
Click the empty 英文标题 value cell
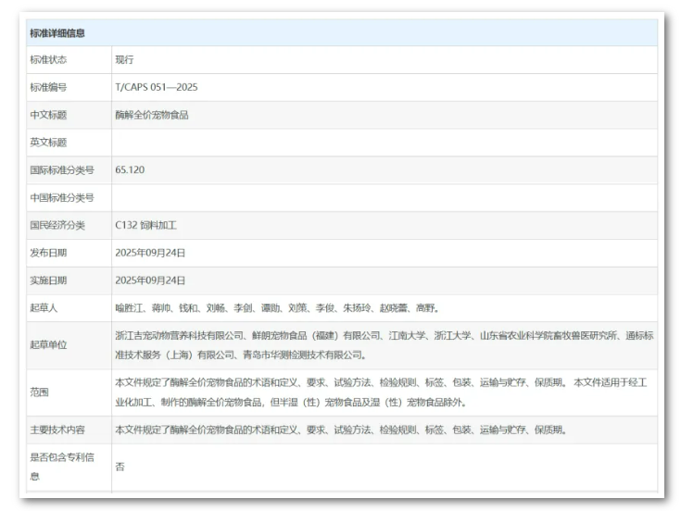(x=384, y=143)
